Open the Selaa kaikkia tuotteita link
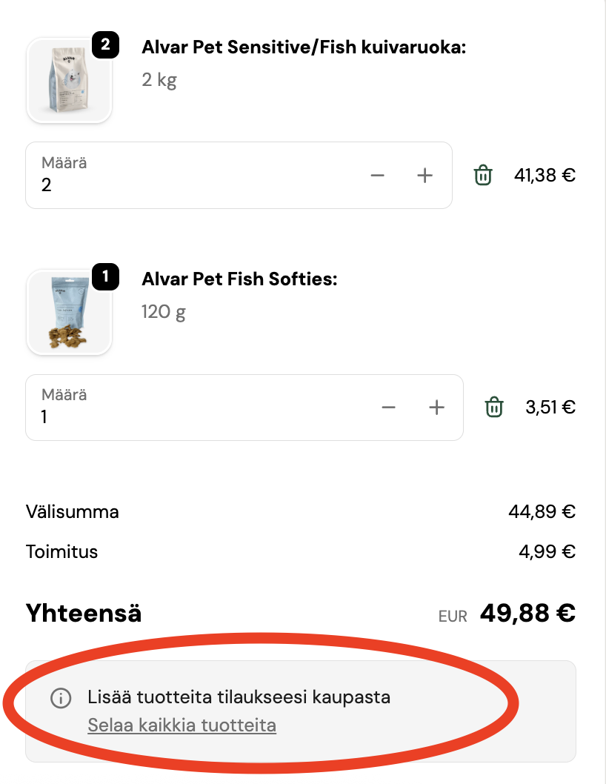This screenshot has width=606, height=784. pos(182,725)
